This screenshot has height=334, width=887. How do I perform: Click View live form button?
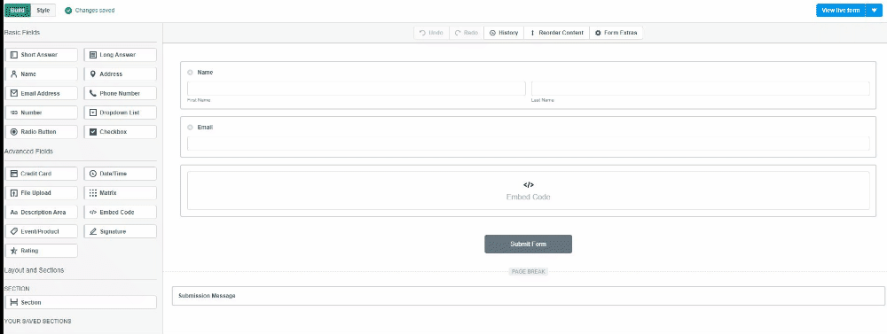(841, 10)
